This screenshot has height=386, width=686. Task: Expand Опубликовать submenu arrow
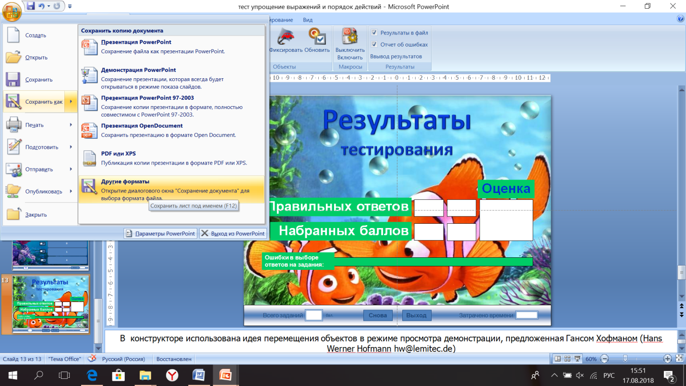click(71, 192)
